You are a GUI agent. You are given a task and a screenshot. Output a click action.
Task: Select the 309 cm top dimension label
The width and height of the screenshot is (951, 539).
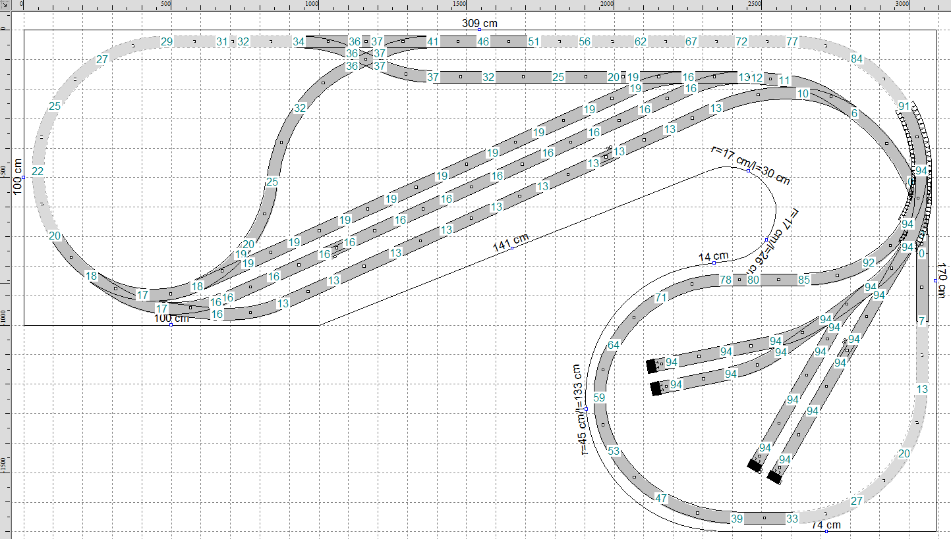[x=479, y=24]
